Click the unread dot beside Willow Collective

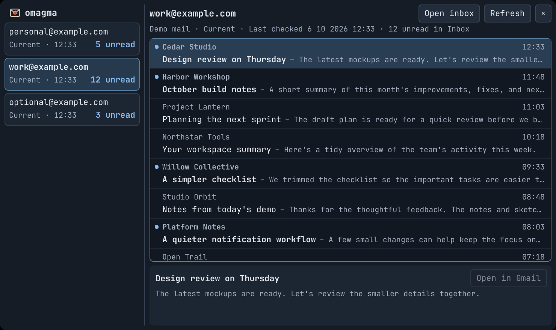[x=157, y=167]
